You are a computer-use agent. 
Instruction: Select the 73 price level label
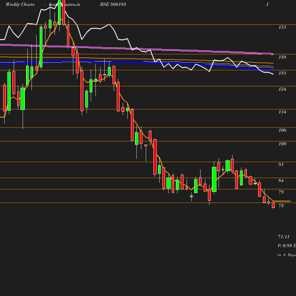coord(281,205)
